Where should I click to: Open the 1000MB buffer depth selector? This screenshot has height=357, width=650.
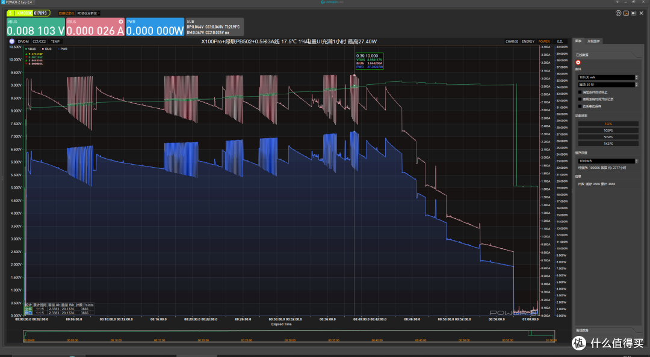pos(608,161)
